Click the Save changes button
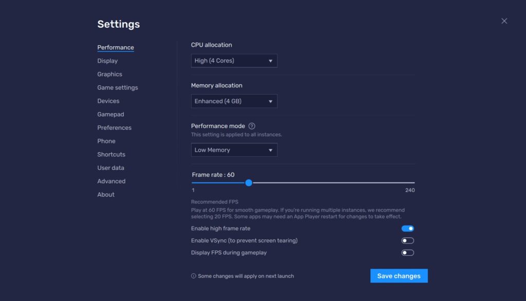Viewport: 526px width, 301px height. [x=399, y=275]
